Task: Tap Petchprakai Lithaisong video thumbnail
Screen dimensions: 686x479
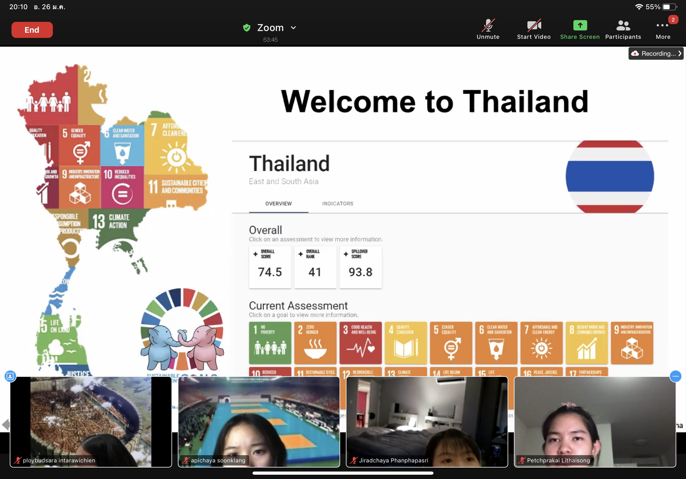Action: pos(595,421)
